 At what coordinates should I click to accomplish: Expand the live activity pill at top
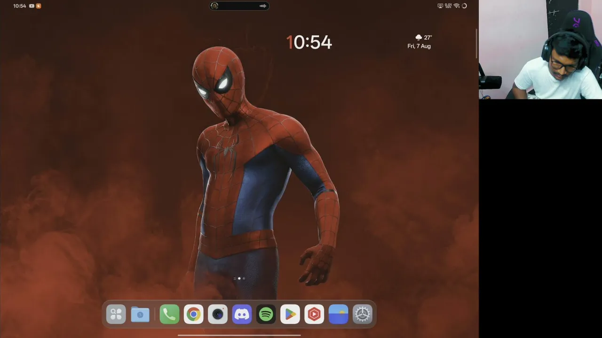point(239,6)
